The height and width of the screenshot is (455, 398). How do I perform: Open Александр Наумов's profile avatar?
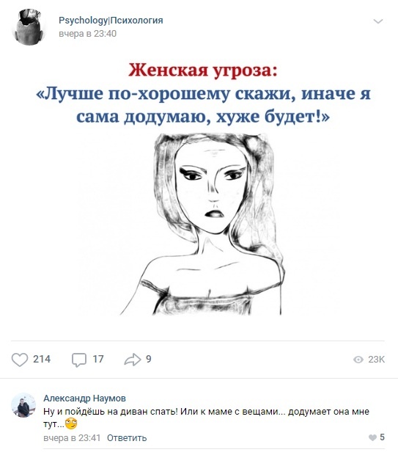23,405
